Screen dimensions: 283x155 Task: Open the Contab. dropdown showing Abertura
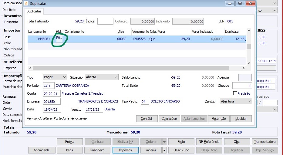[236, 101]
